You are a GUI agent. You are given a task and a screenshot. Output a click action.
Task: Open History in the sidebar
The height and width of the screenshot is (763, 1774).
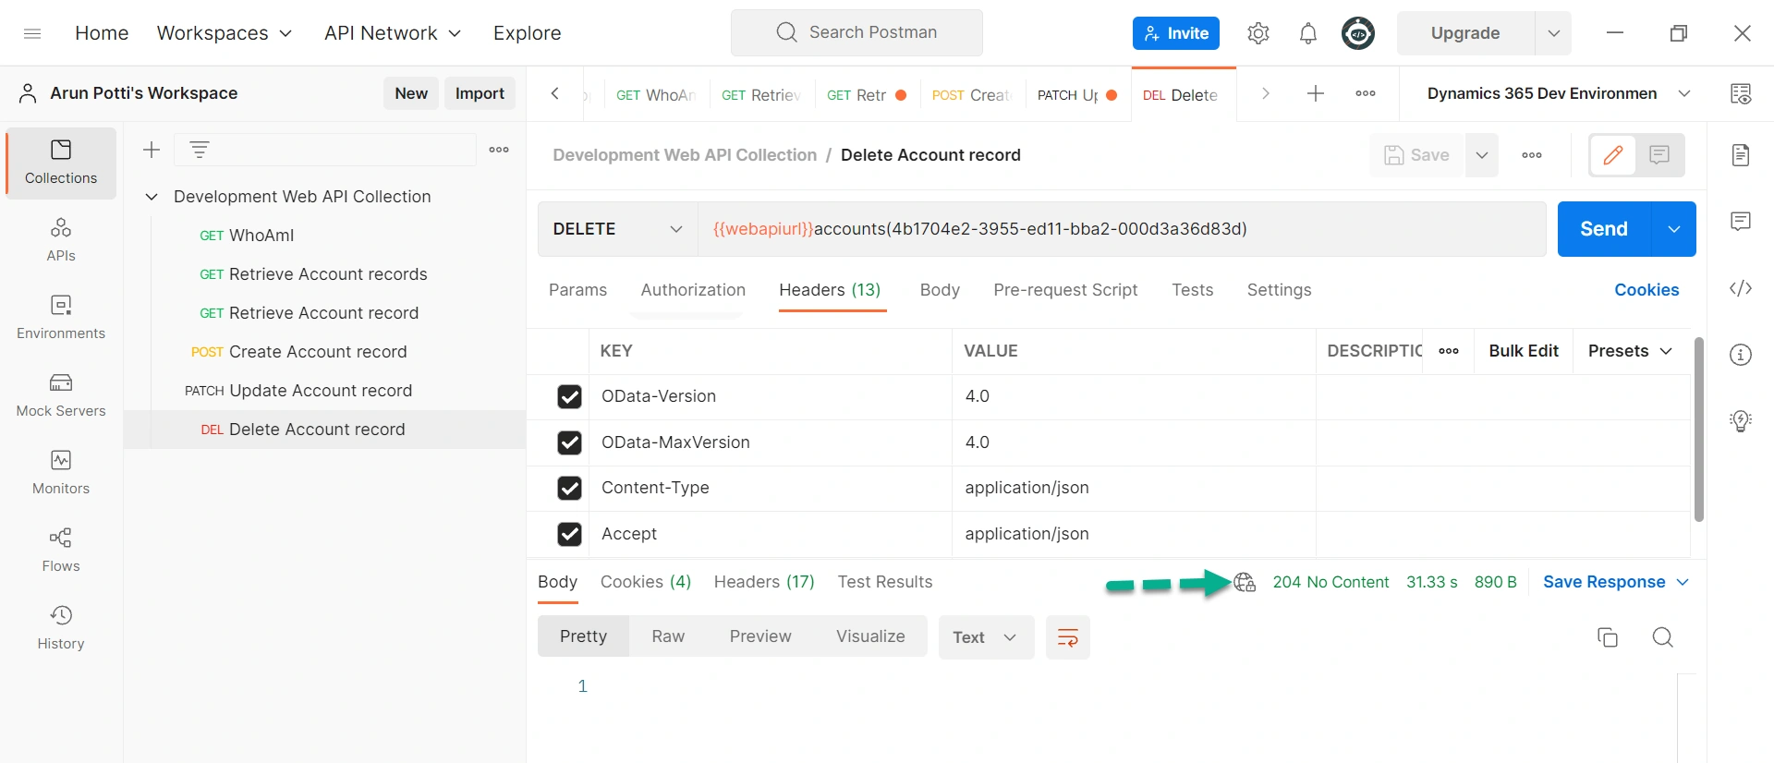tap(61, 627)
